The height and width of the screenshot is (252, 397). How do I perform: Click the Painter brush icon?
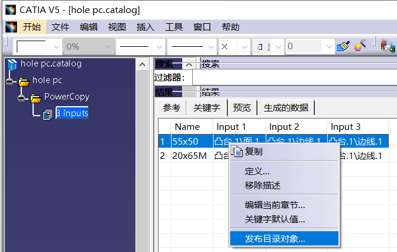(x=343, y=46)
